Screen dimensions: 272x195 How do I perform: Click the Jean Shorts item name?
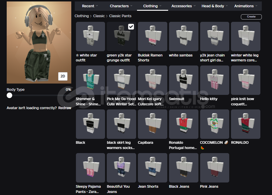pyautogui.click(x=148, y=187)
